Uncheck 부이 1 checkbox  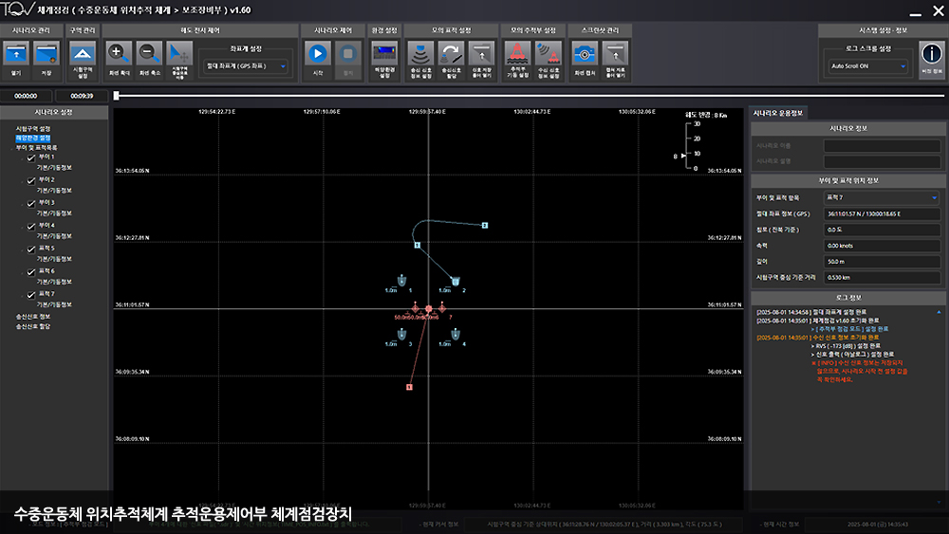pyautogui.click(x=31, y=157)
